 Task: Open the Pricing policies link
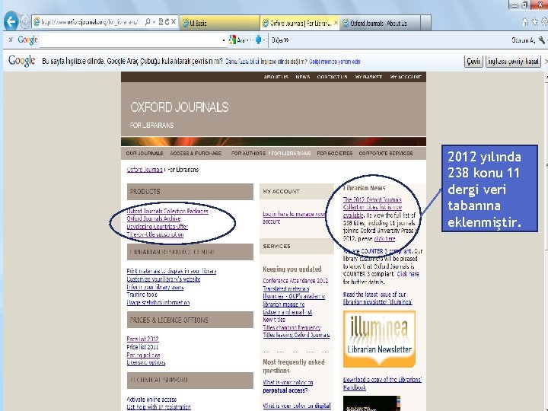click(x=144, y=355)
